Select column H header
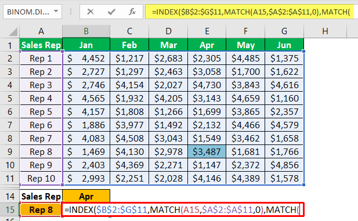The width and height of the screenshot is (358, 221). point(325,31)
